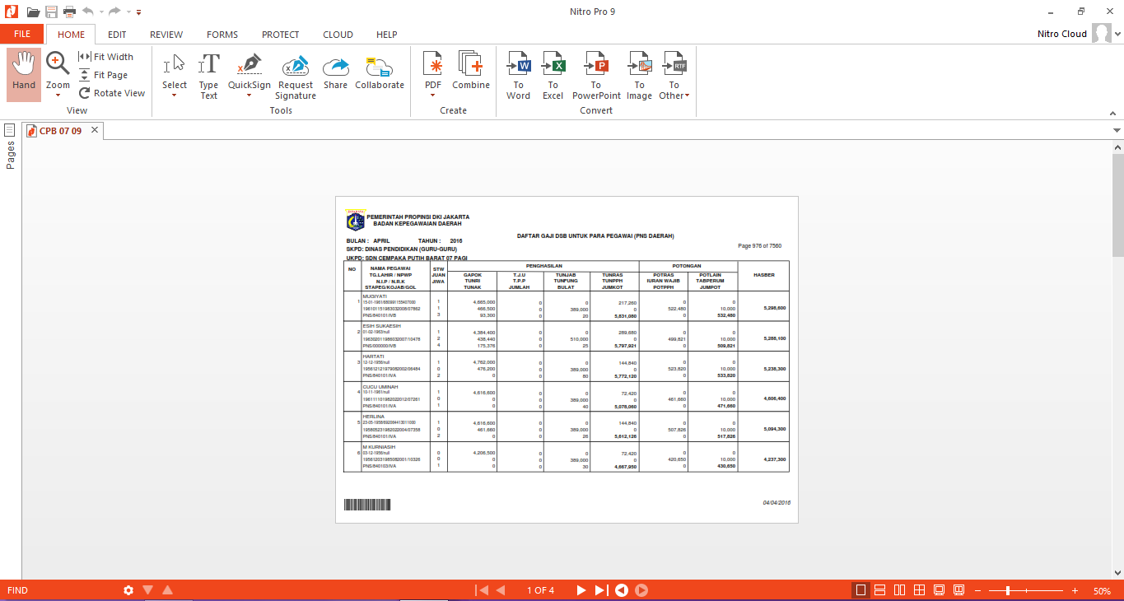Click find next down triangle
The height and width of the screenshot is (601, 1124).
coord(148,590)
